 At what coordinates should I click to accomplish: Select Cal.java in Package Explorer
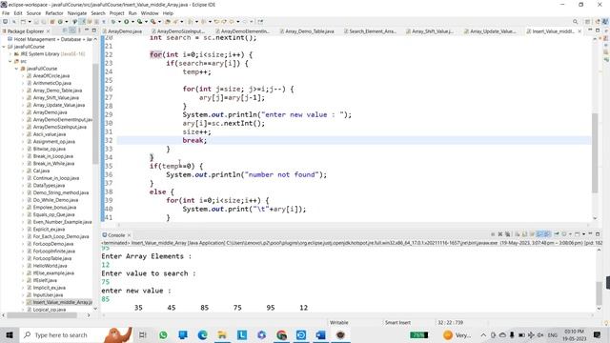click(41, 171)
